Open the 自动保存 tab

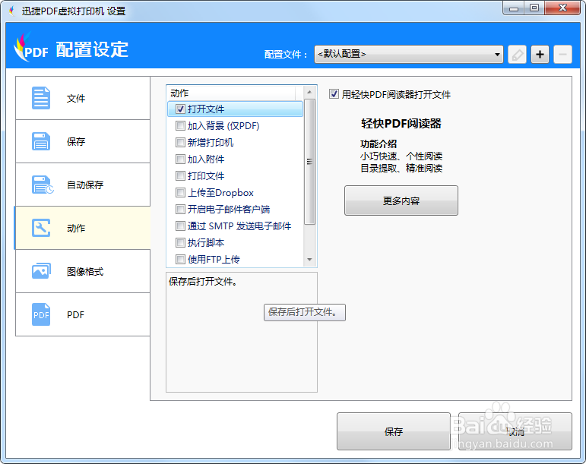click(83, 185)
